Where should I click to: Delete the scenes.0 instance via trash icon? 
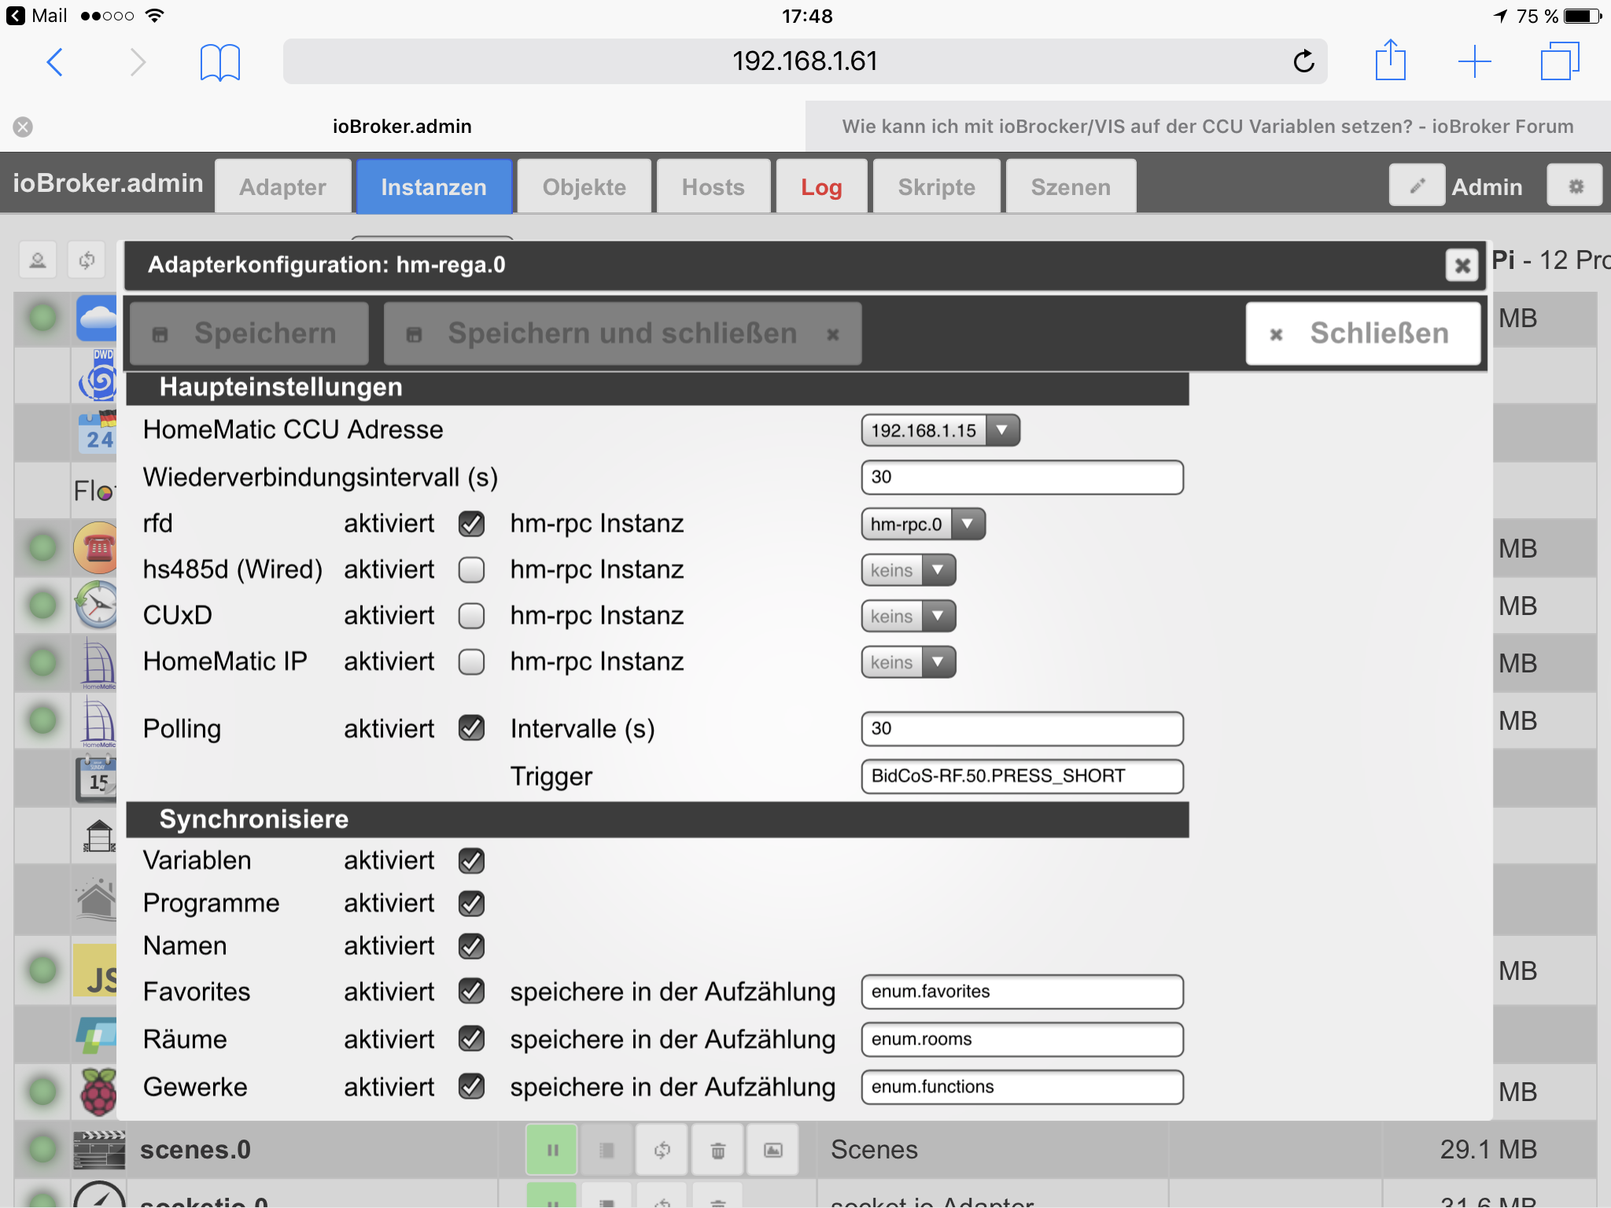[717, 1151]
